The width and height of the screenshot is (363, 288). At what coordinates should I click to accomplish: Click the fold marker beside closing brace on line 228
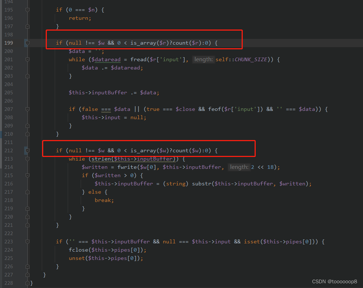click(x=27, y=283)
